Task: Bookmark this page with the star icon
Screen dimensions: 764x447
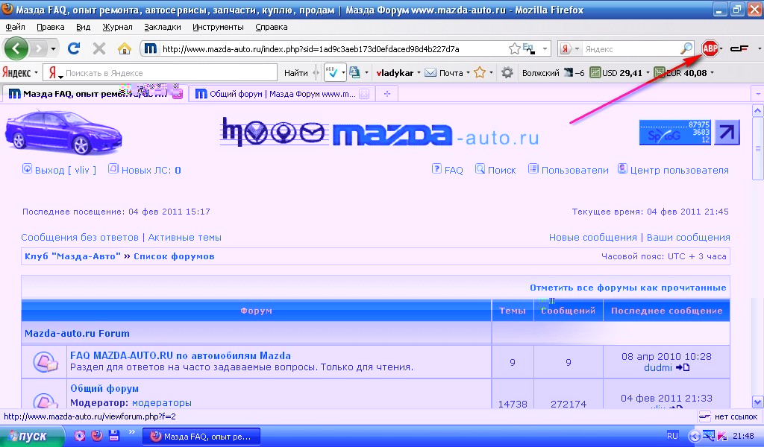Action: point(514,48)
